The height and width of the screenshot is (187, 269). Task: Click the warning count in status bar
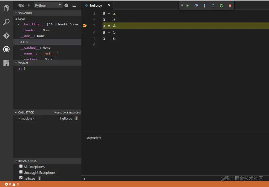pyautogui.click(x=16, y=184)
